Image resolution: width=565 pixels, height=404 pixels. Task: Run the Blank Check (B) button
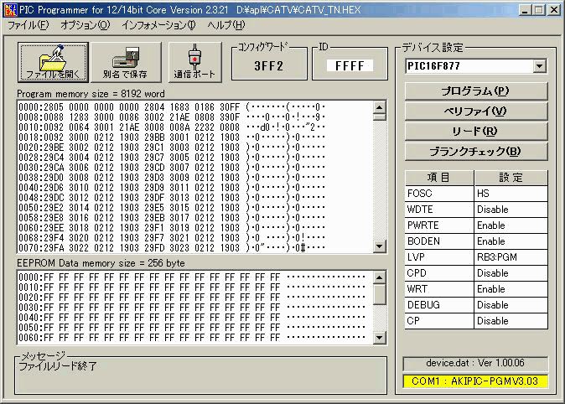pos(475,151)
